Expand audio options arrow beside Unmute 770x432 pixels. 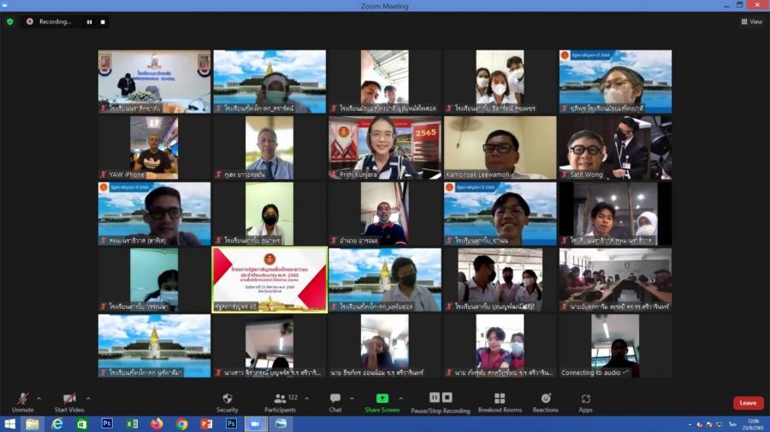pos(38,398)
